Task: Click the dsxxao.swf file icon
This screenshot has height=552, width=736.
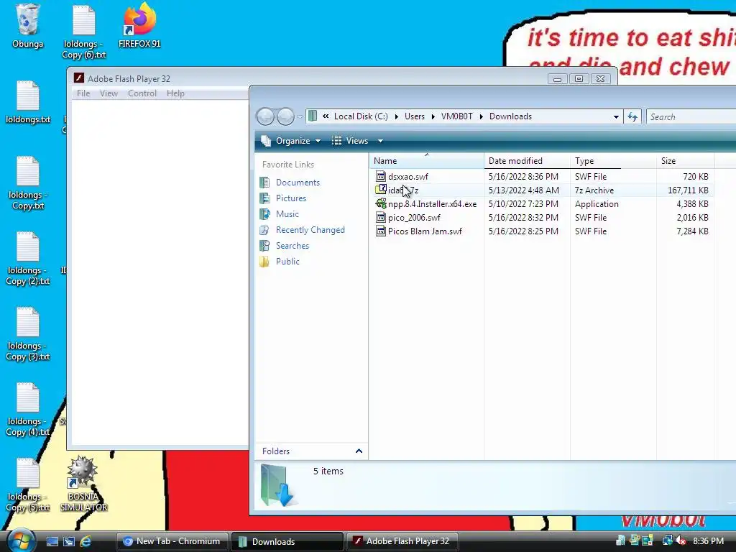Action: pyautogui.click(x=381, y=177)
